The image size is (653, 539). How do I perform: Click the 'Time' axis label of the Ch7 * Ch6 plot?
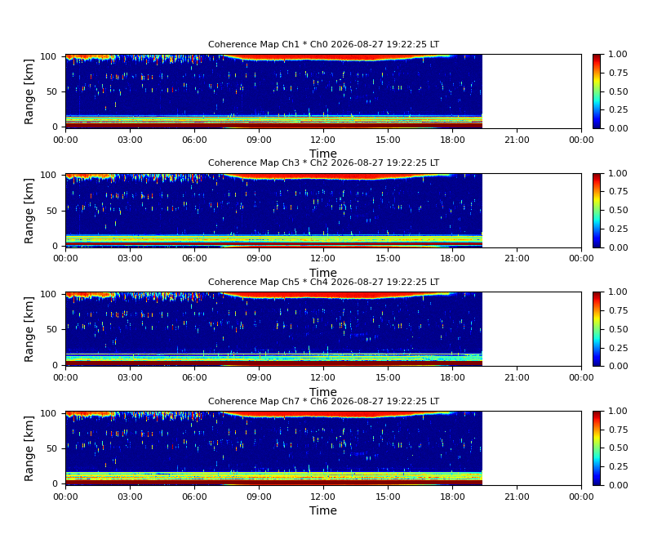coord(323,510)
